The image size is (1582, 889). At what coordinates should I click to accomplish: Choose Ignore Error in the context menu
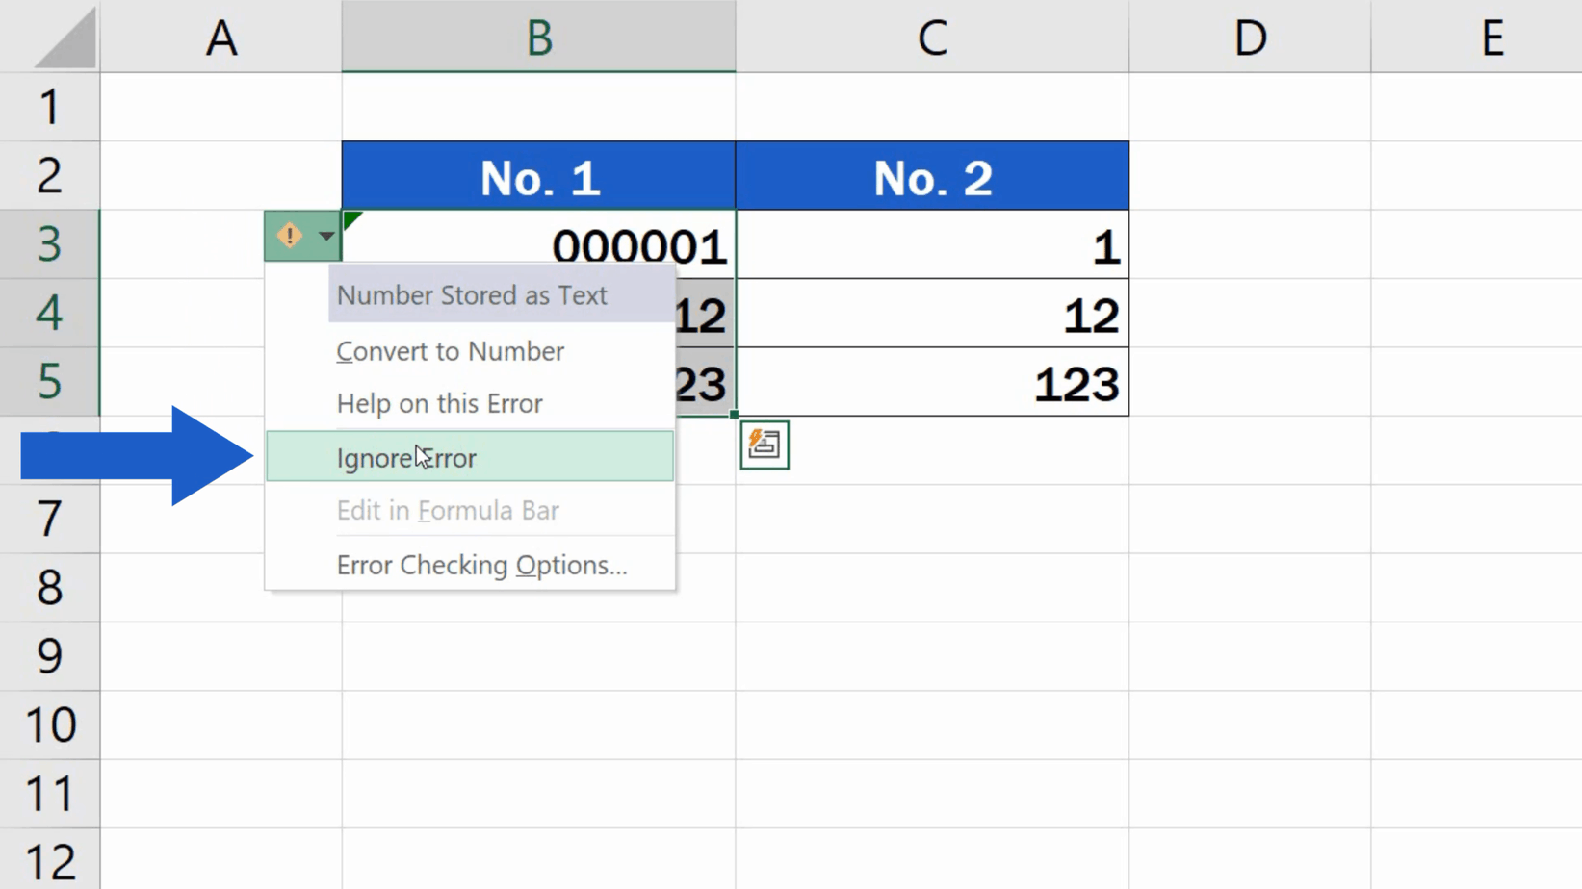point(405,458)
